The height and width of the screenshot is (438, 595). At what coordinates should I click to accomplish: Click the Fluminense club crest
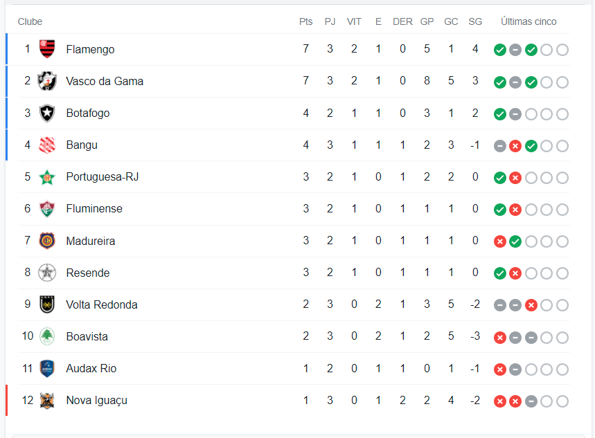(47, 208)
